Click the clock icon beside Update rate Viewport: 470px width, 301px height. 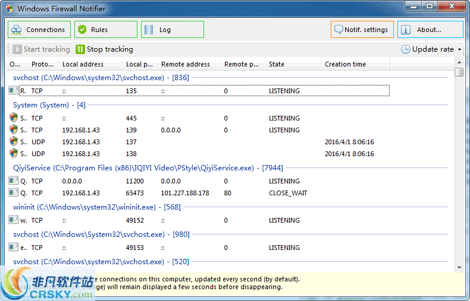click(405, 49)
